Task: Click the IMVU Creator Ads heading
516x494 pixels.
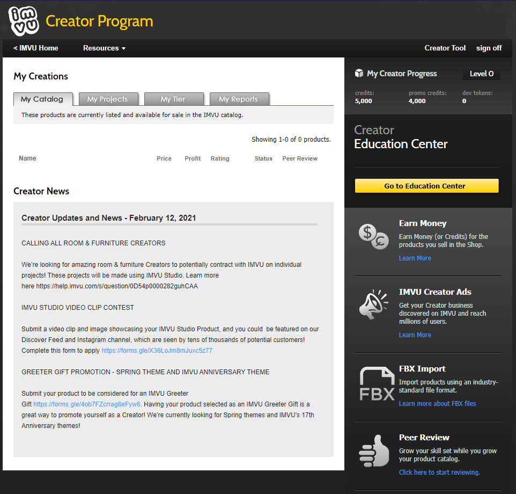Action: coord(435,292)
